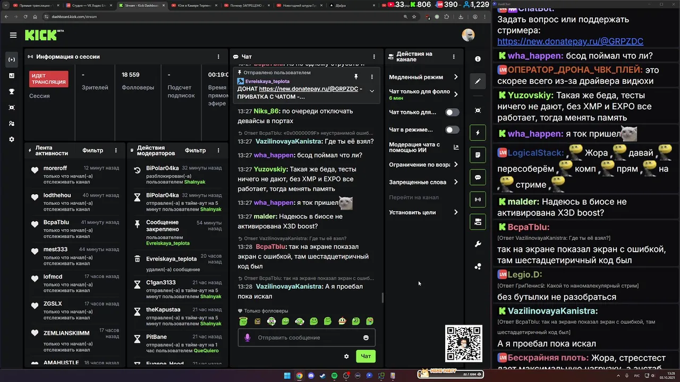
Task: Click the QR code overlay
Action: click(x=464, y=344)
